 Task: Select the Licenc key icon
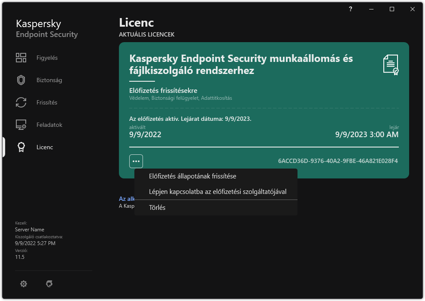coord(21,147)
